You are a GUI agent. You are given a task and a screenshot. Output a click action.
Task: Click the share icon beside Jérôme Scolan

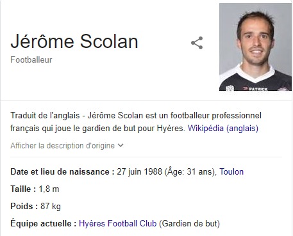(197, 43)
